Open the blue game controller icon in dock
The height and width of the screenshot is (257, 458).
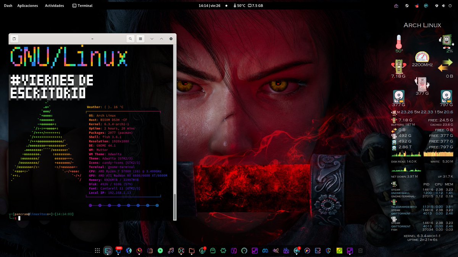point(265,251)
